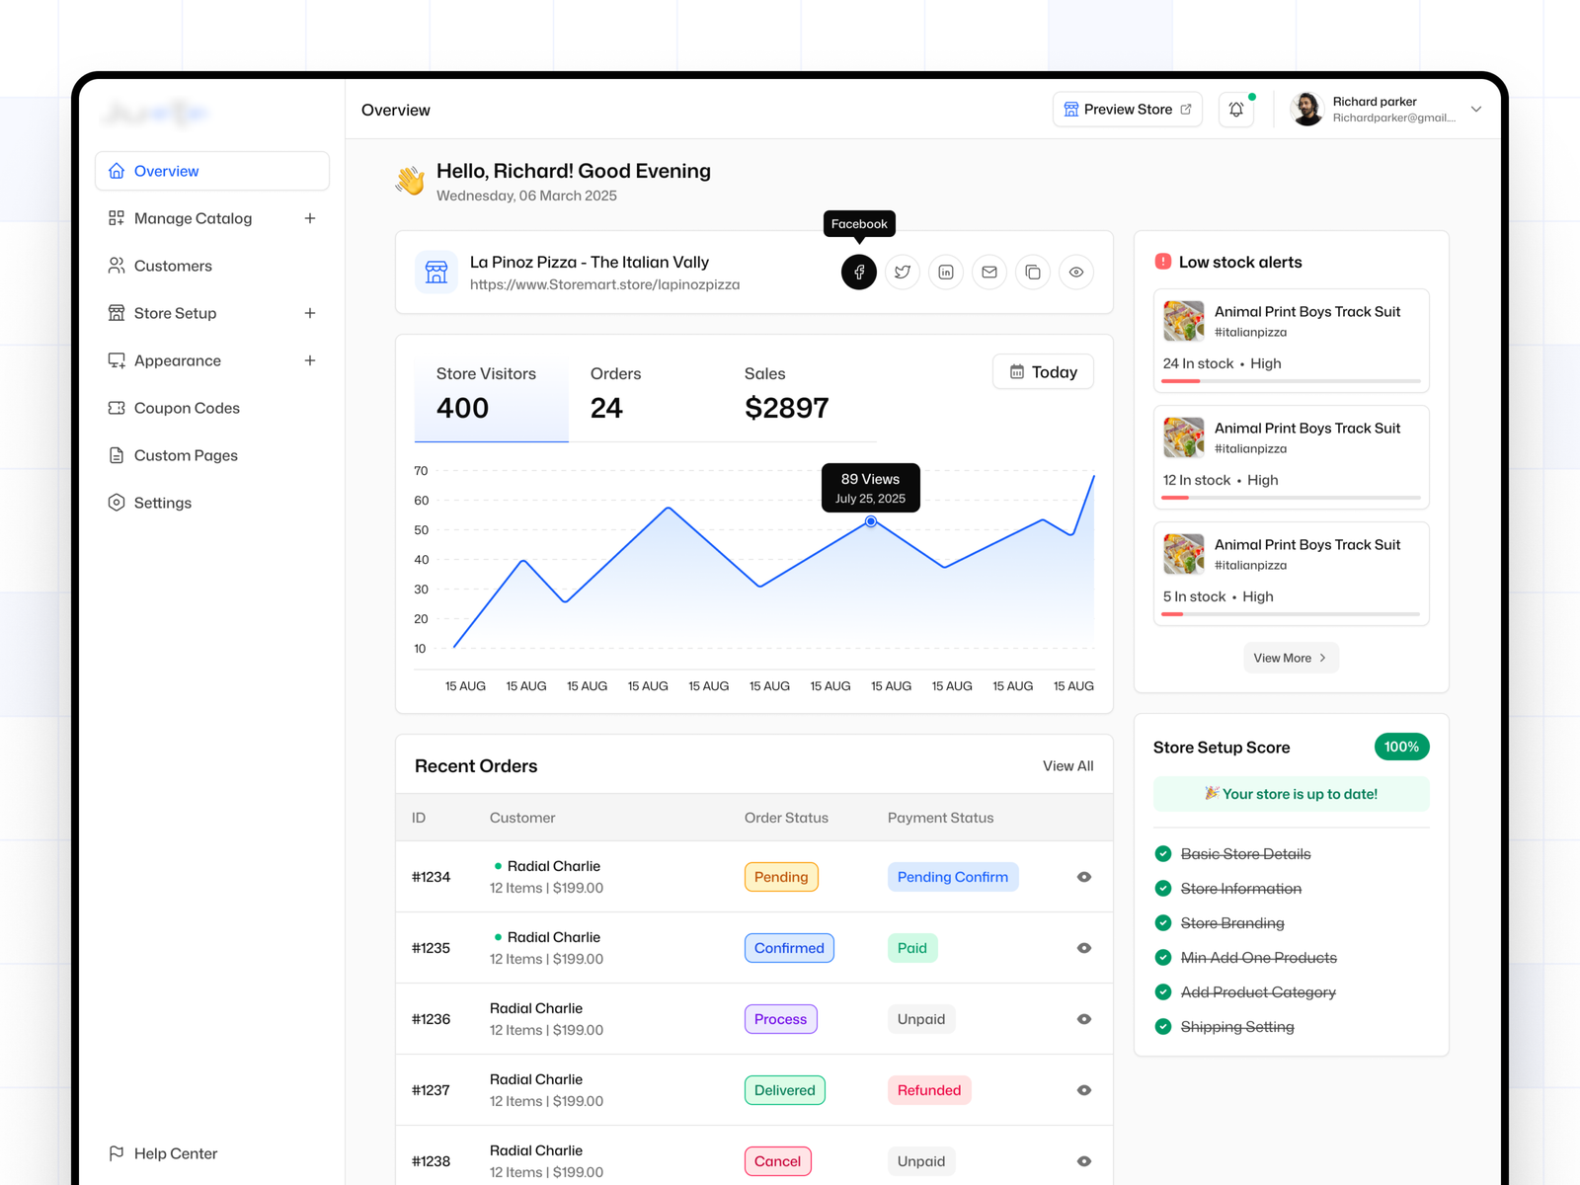View order #1234 details eye icon

1083,877
